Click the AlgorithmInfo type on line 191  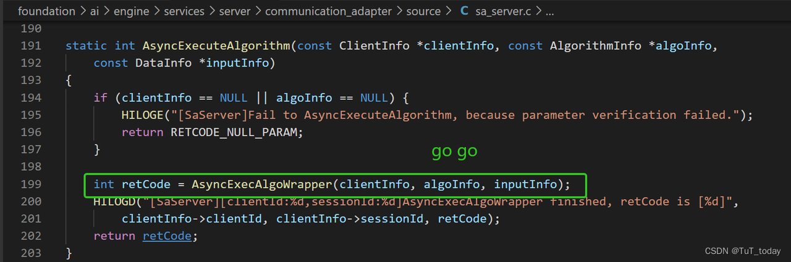pyautogui.click(x=596, y=46)
